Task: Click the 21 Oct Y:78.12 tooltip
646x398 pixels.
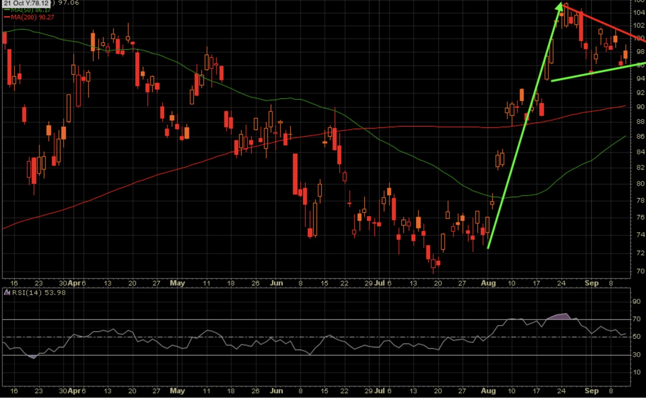Action: point(26,3)
